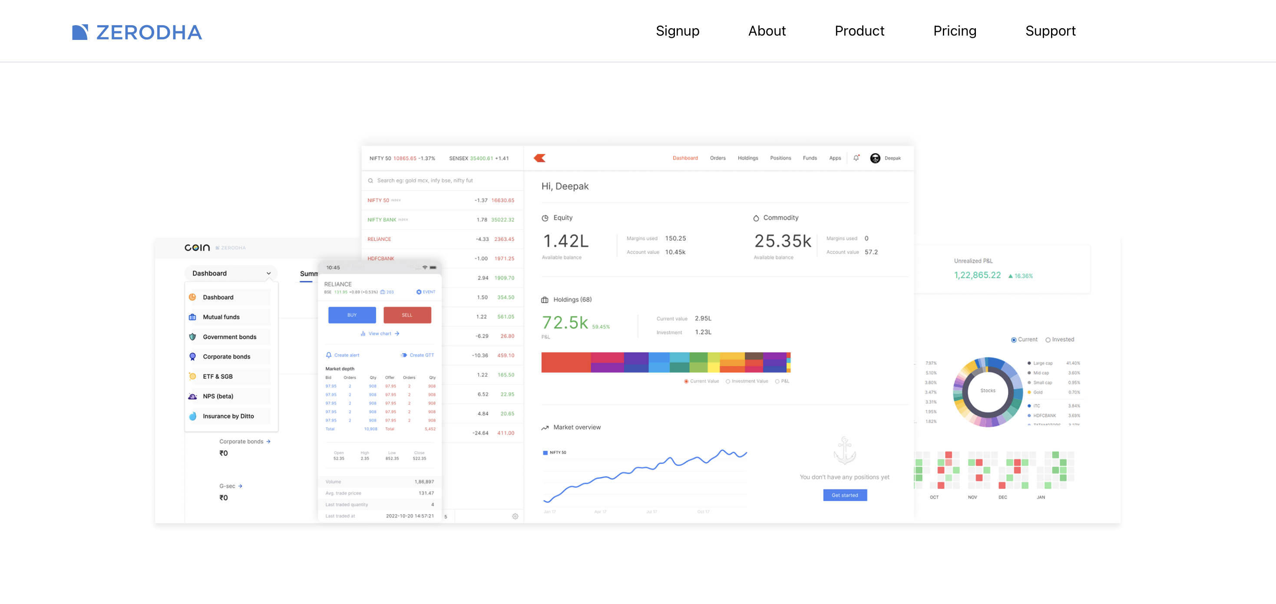
Task: Switch the donut chart to Invested
Action: pyautogui.click(x=1048, y=340)
